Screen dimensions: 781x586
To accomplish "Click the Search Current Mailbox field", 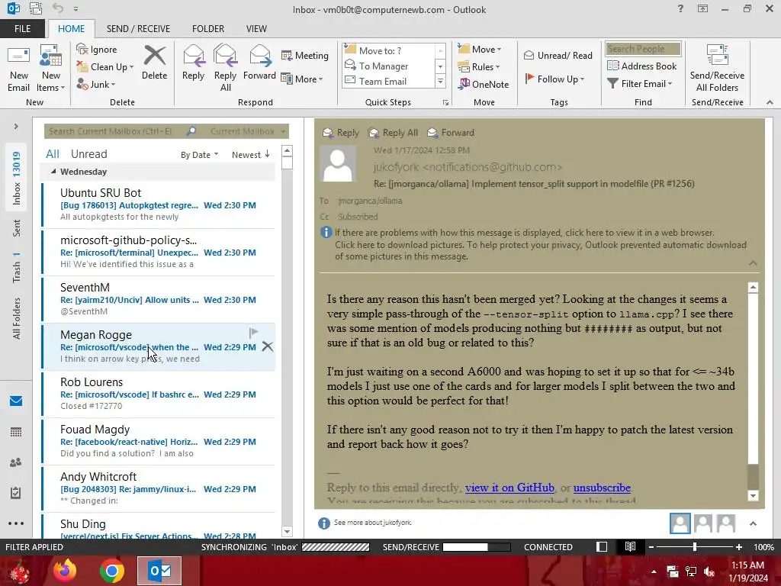I will click(114, 131).
